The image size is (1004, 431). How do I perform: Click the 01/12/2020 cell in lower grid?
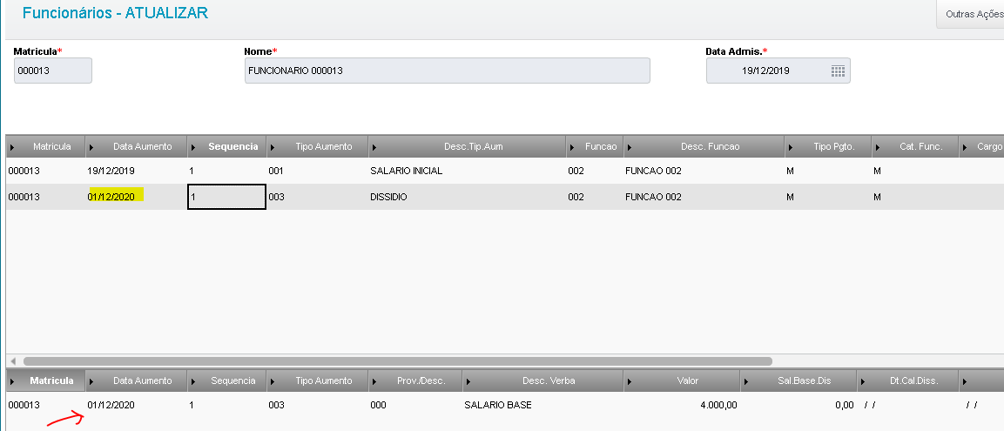coord(137,406)
